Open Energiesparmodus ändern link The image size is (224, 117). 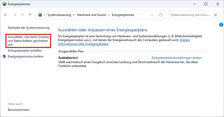pyautogui.click(x=25, y=56)
